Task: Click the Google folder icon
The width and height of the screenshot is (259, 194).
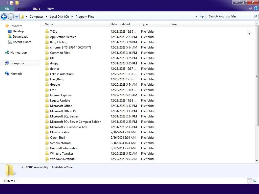Action: click(x=47, y=84)
